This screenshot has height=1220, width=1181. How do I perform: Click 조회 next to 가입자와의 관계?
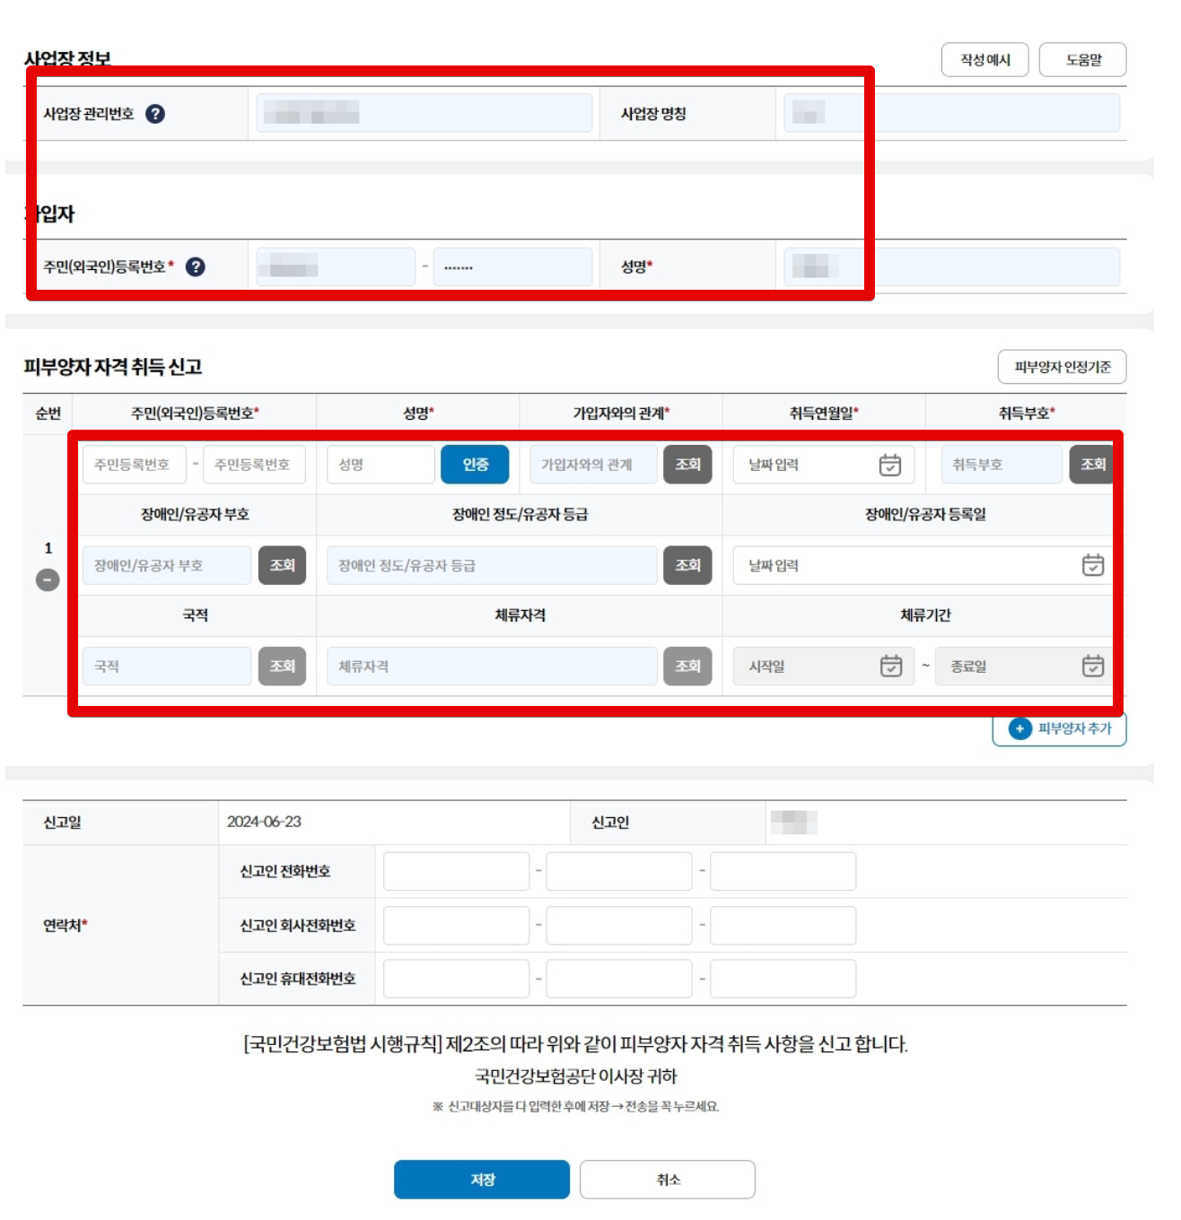coord(688,465)
